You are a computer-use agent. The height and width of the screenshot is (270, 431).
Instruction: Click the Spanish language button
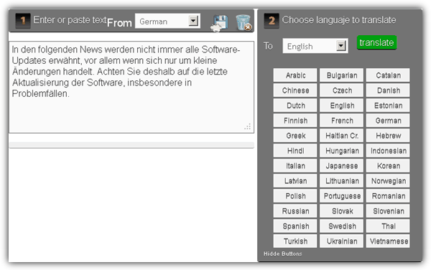pyautogui.click(x=295, y=226)
